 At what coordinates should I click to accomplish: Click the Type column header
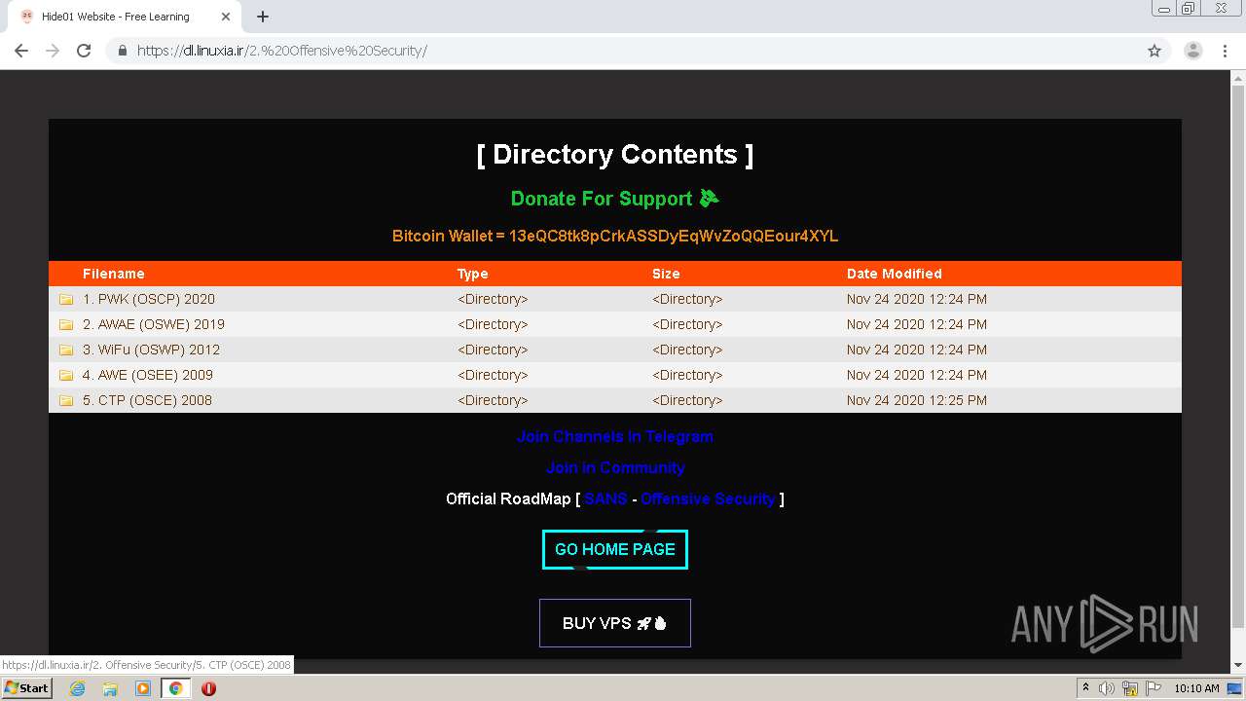coord(473,274)
